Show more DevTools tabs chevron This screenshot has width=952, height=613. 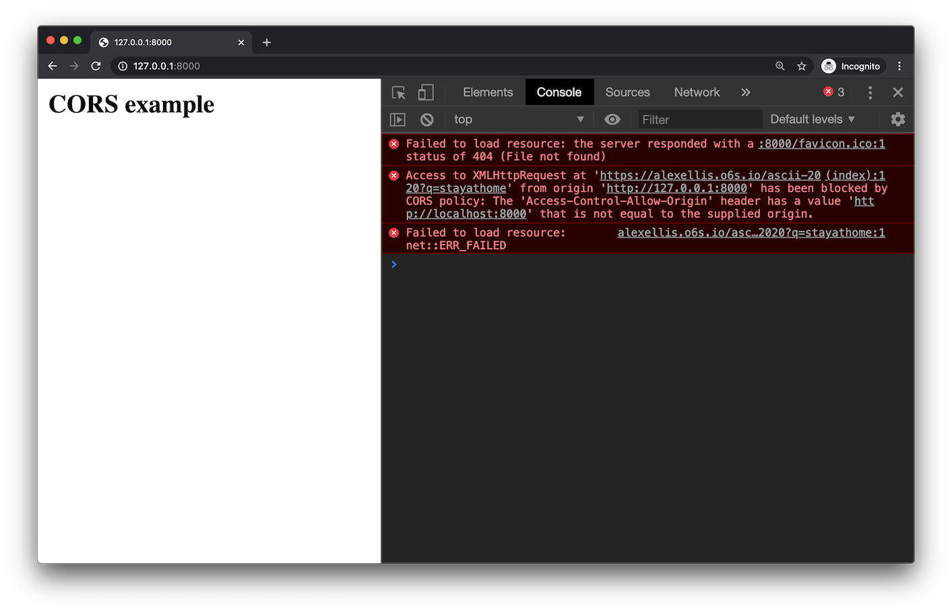click(746, 92)
